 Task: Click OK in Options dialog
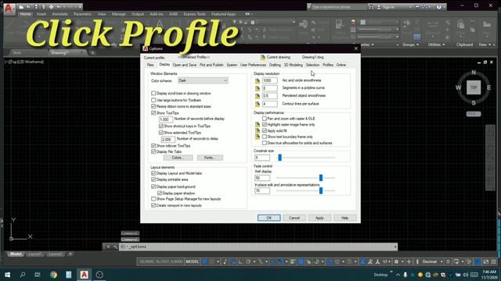pyautogui.click(x=269, y=218)
